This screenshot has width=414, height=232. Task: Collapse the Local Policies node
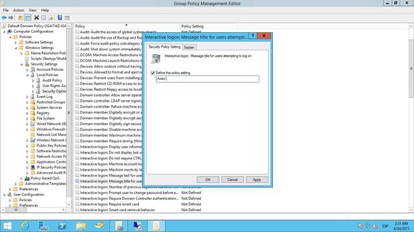(27, 75)
